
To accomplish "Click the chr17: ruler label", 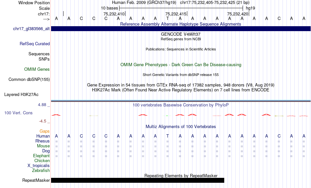I will pyautogui.click(x=44, y=14).
